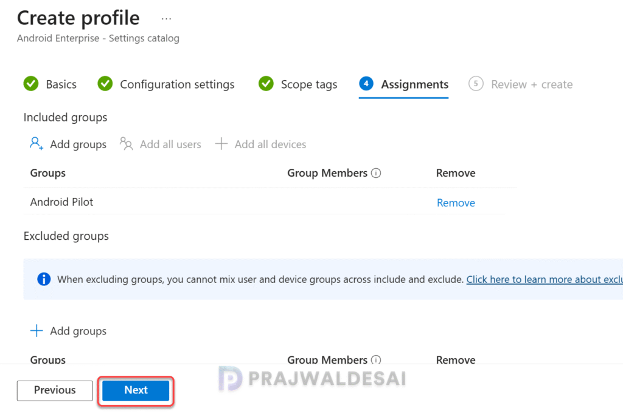The width and height of the screenshot is (623, 414).
Task: Click the Previous button
Action: pyautogui.click(x=55, y=390)
